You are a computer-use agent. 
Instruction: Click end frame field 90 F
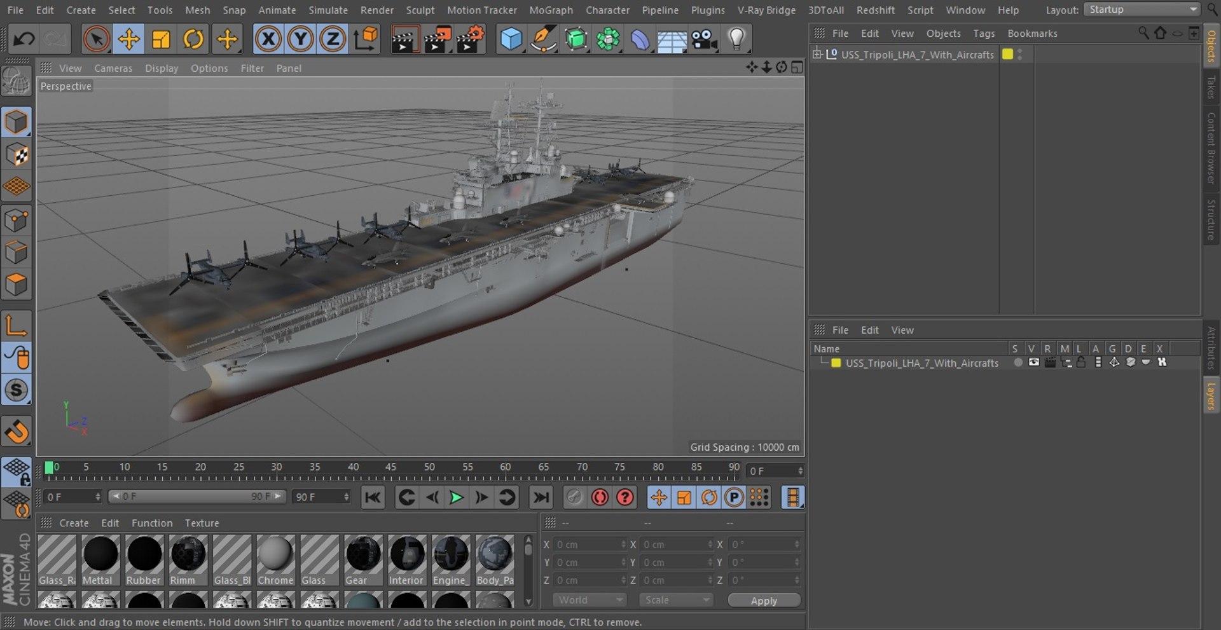(x=321, y=496)
